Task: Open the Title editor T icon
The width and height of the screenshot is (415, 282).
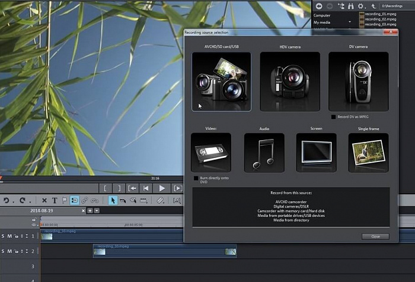Action: click(55, 200)
